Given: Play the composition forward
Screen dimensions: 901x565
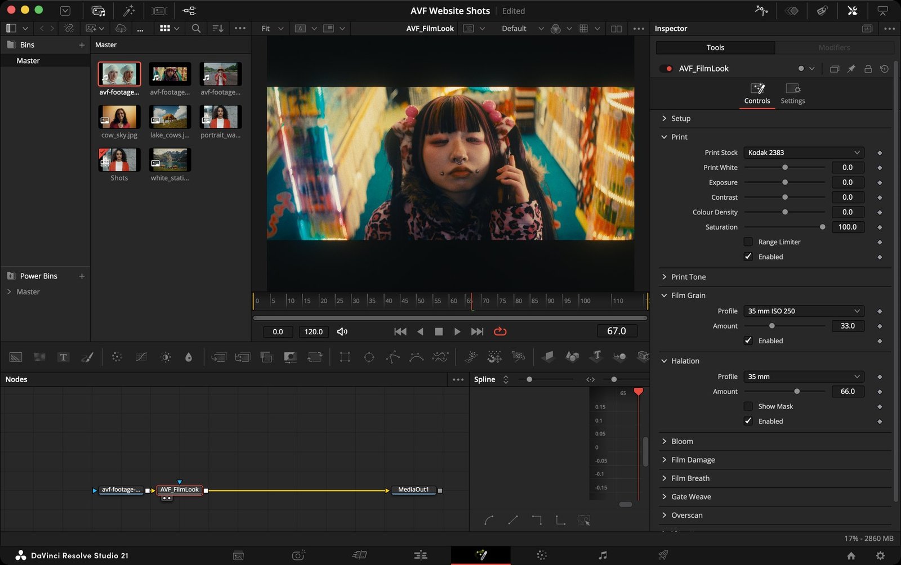Looking at the screenshot, I should click(x=457, y=331).
